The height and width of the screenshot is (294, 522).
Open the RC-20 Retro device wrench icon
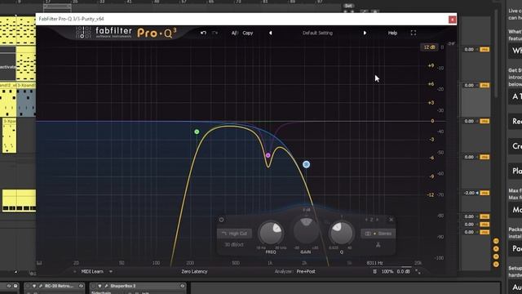(41, 286)
